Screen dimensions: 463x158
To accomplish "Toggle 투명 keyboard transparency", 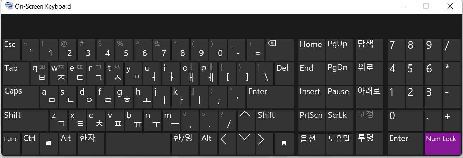I will click(x=369, y=143).
